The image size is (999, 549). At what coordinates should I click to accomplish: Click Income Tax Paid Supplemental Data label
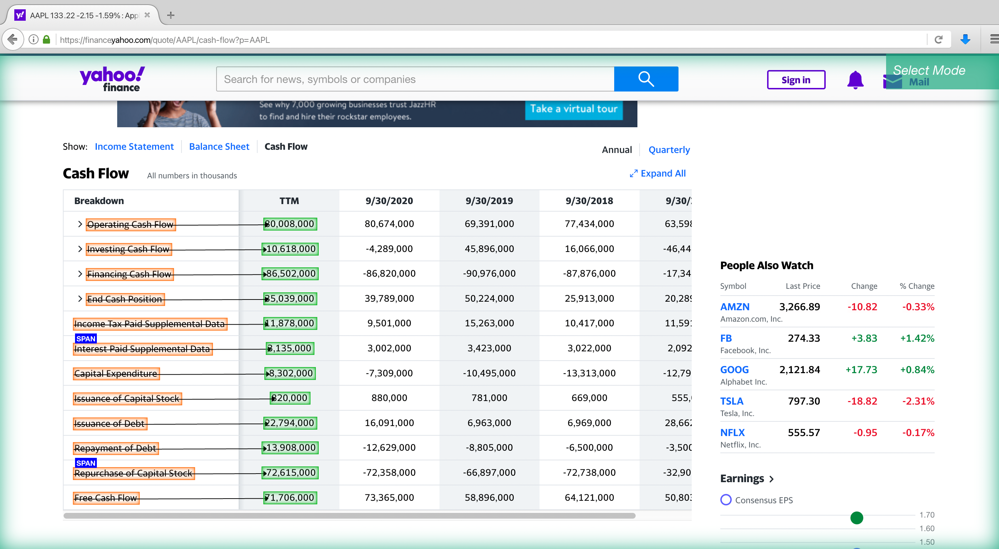point(150,323)
